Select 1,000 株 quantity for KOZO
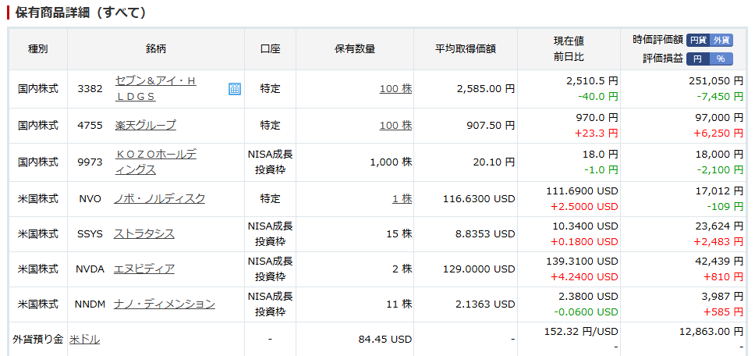Screen dimensions: 755x356 pos(392,162)
